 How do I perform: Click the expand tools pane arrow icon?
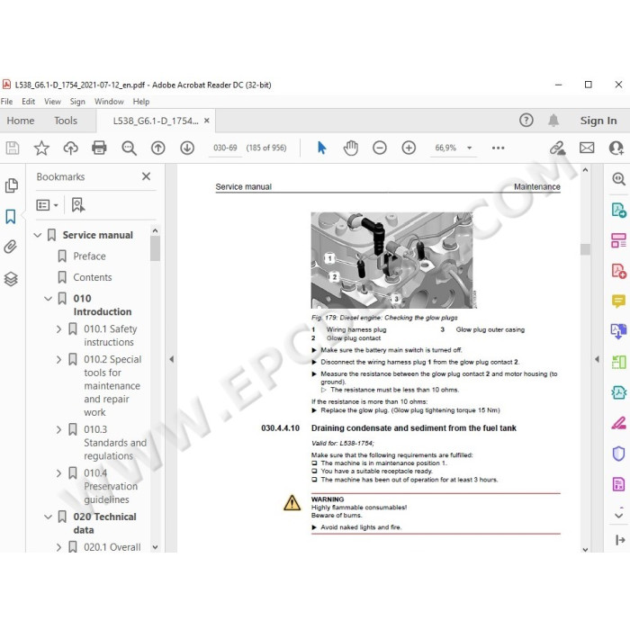point(619,540)
